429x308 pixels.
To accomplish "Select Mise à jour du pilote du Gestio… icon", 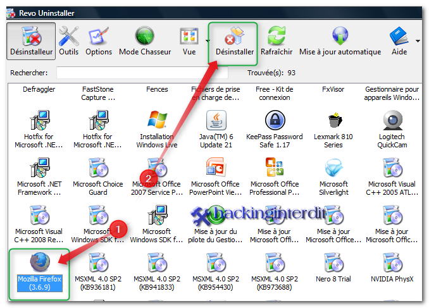I will point(216,215).
